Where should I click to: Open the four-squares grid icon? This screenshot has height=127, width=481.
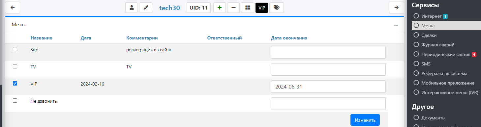(x=248, y=8)
